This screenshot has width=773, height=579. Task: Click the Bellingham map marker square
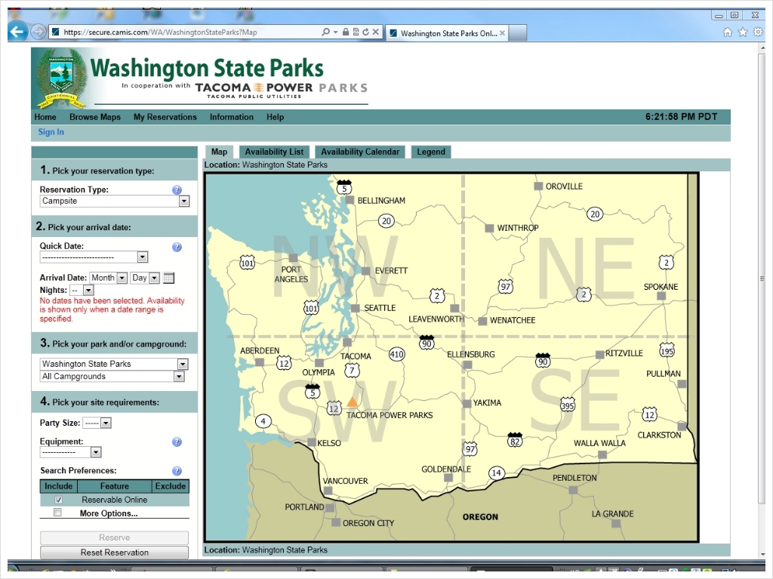click(x=350, y=200)
